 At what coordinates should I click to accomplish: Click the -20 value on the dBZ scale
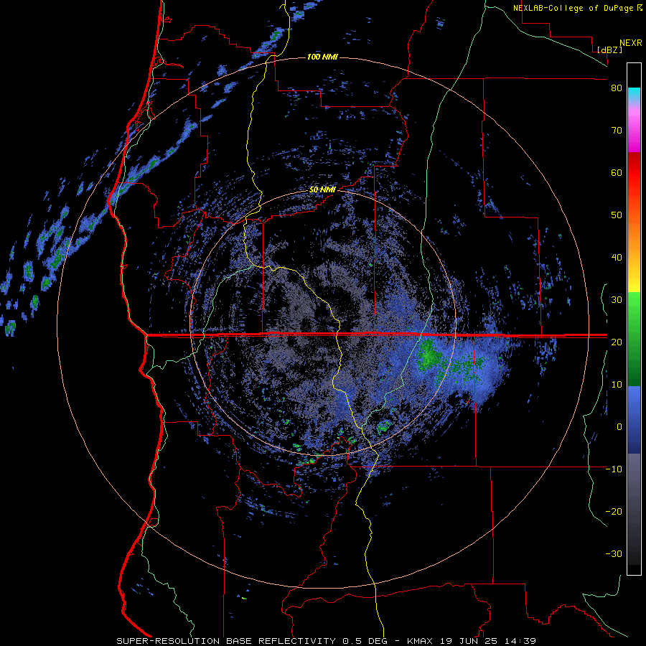(x=614, y=512)
